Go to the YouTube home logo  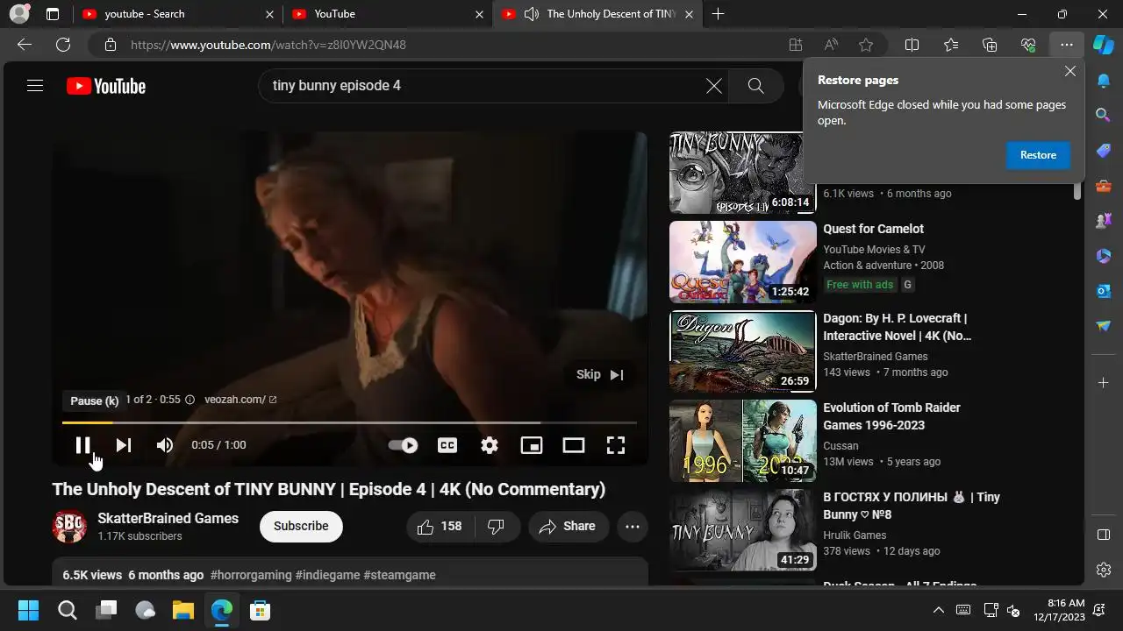click(106, 86)
